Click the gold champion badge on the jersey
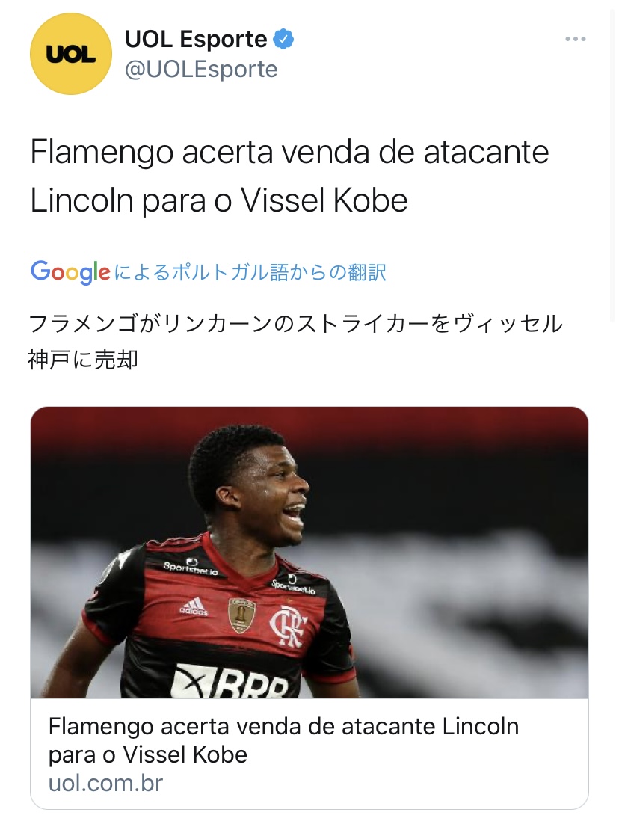Viewport: 619px width, 833px height. click(x=241, y=615)
